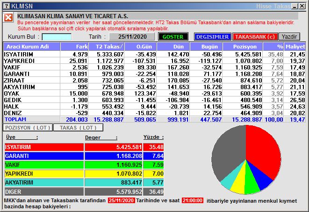Sort by the Bugün column header

pos(206,47)
